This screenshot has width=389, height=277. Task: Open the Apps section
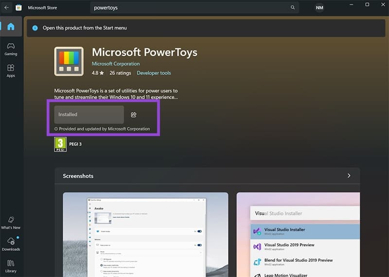(x=11, y=71)
